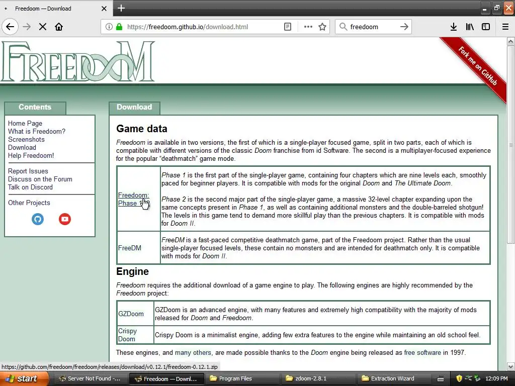515x386 pixels.
Task: Click the 12:09 PM system clock
Action: pos(496,378)
